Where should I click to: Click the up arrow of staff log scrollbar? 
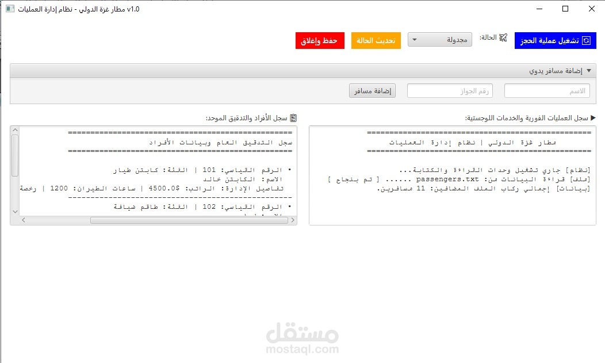click(x=15, y=130)
